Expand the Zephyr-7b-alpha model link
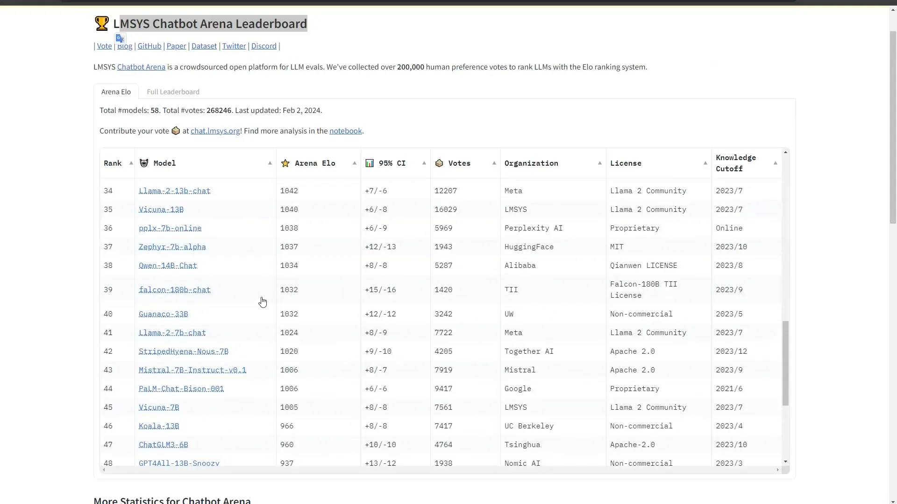 [x=172, y=247]
